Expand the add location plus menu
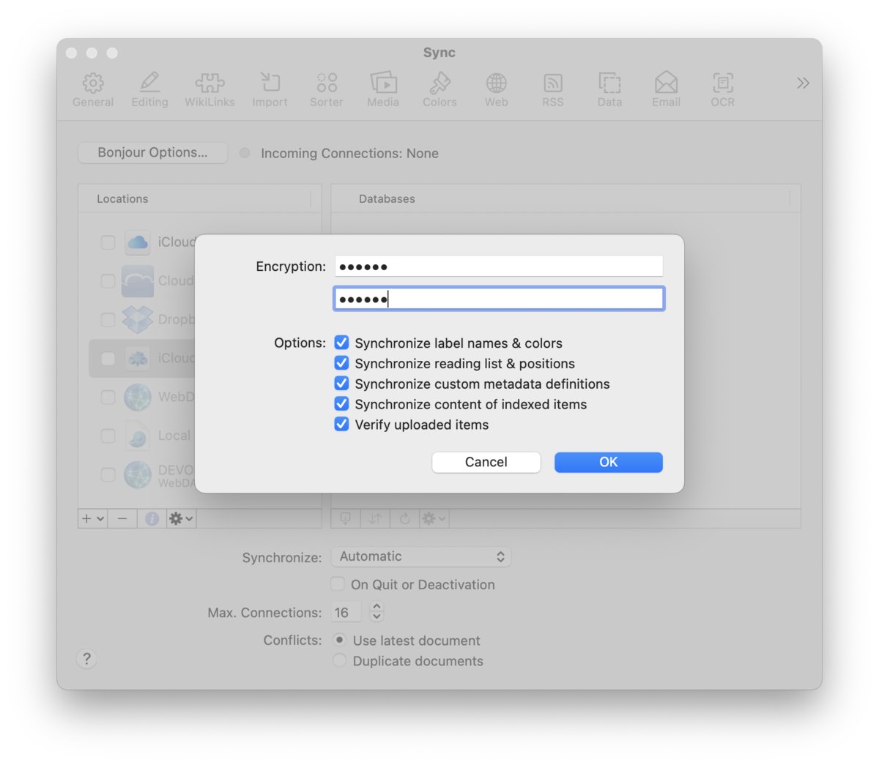879x765 pixels. pyautogui.click(x=92, y=518)
